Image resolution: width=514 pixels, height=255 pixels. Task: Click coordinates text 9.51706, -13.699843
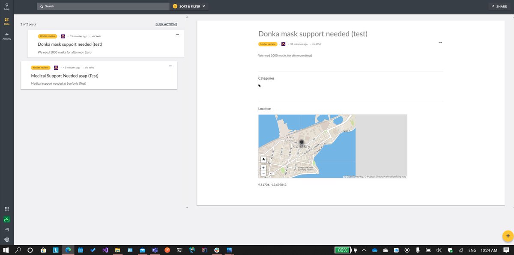point(272,184)
